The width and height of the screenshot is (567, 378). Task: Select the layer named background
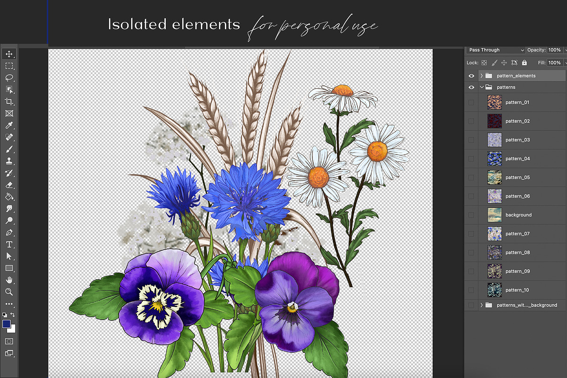pyautogui.click(x=518, y=215)
